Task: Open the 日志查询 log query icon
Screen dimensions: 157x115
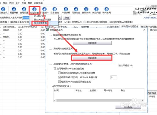Action: [55, 10]
